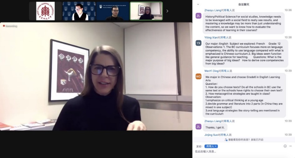The image size is (295, 158).
Task: Click the YX avatar icon
Action: (x=198, y=43)
